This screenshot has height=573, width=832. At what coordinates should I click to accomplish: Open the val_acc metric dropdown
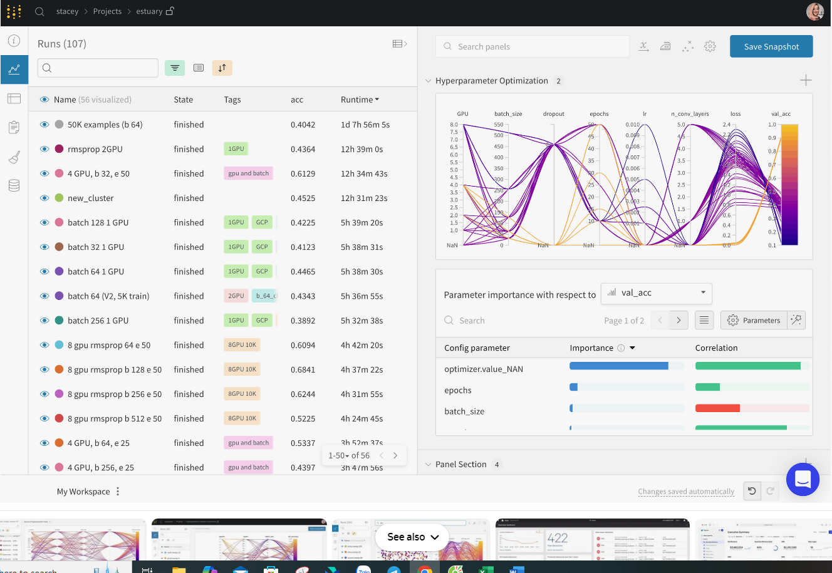click(656, 292)
